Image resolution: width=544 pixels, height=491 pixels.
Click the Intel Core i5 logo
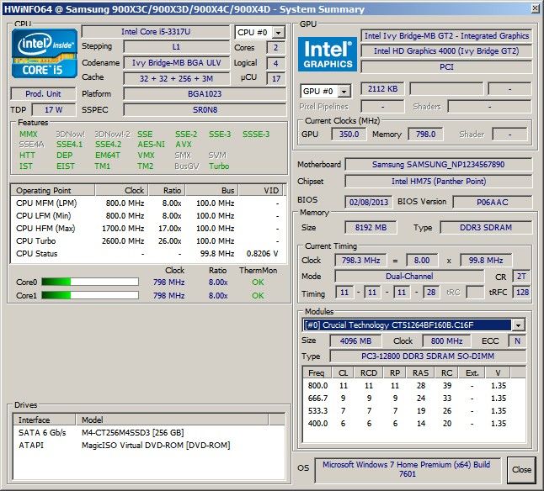pos(45,53)
